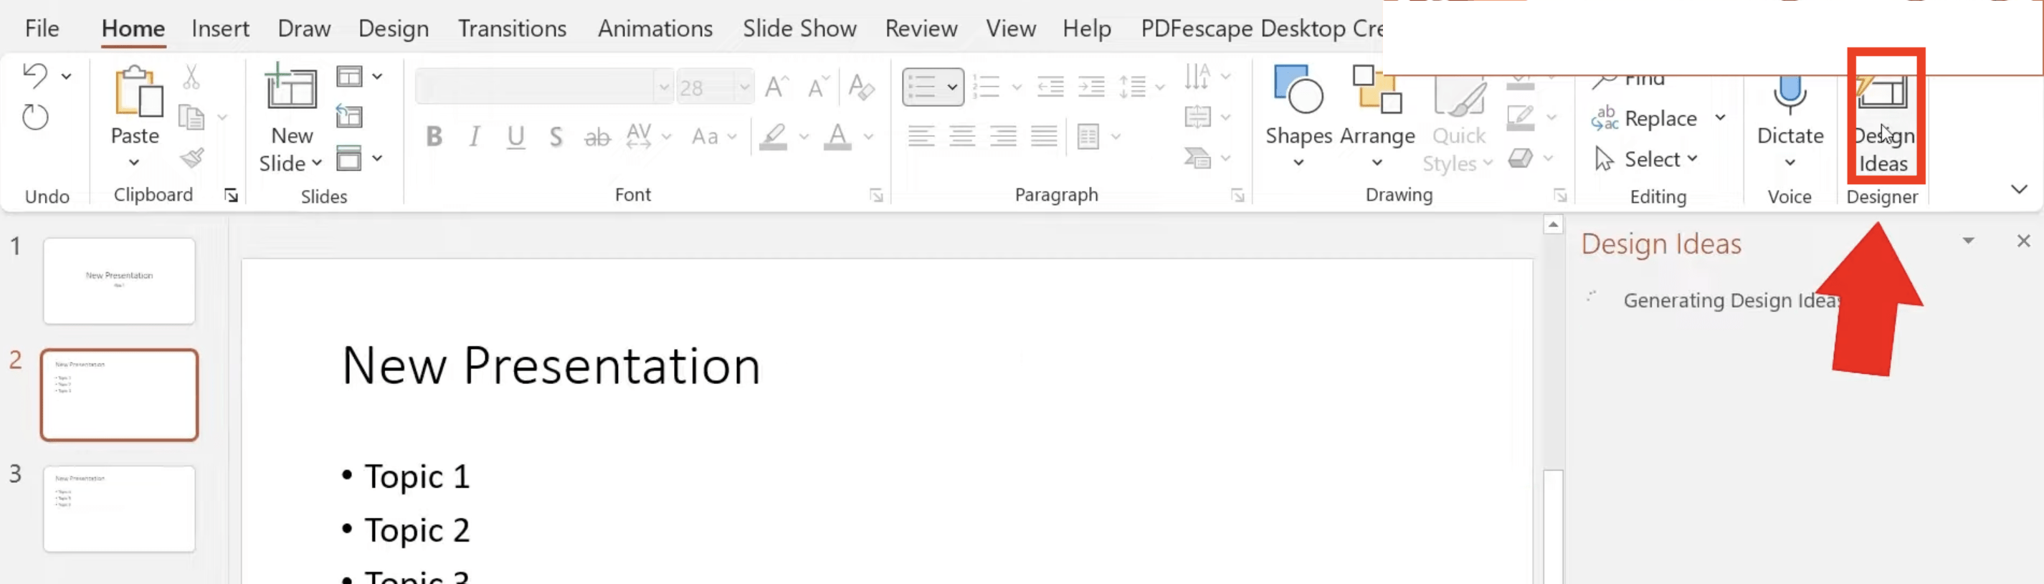Click the Arrange icon
Viewport: 2044px width, 584px height.
pyautogui.click(x=1377, y=89)
